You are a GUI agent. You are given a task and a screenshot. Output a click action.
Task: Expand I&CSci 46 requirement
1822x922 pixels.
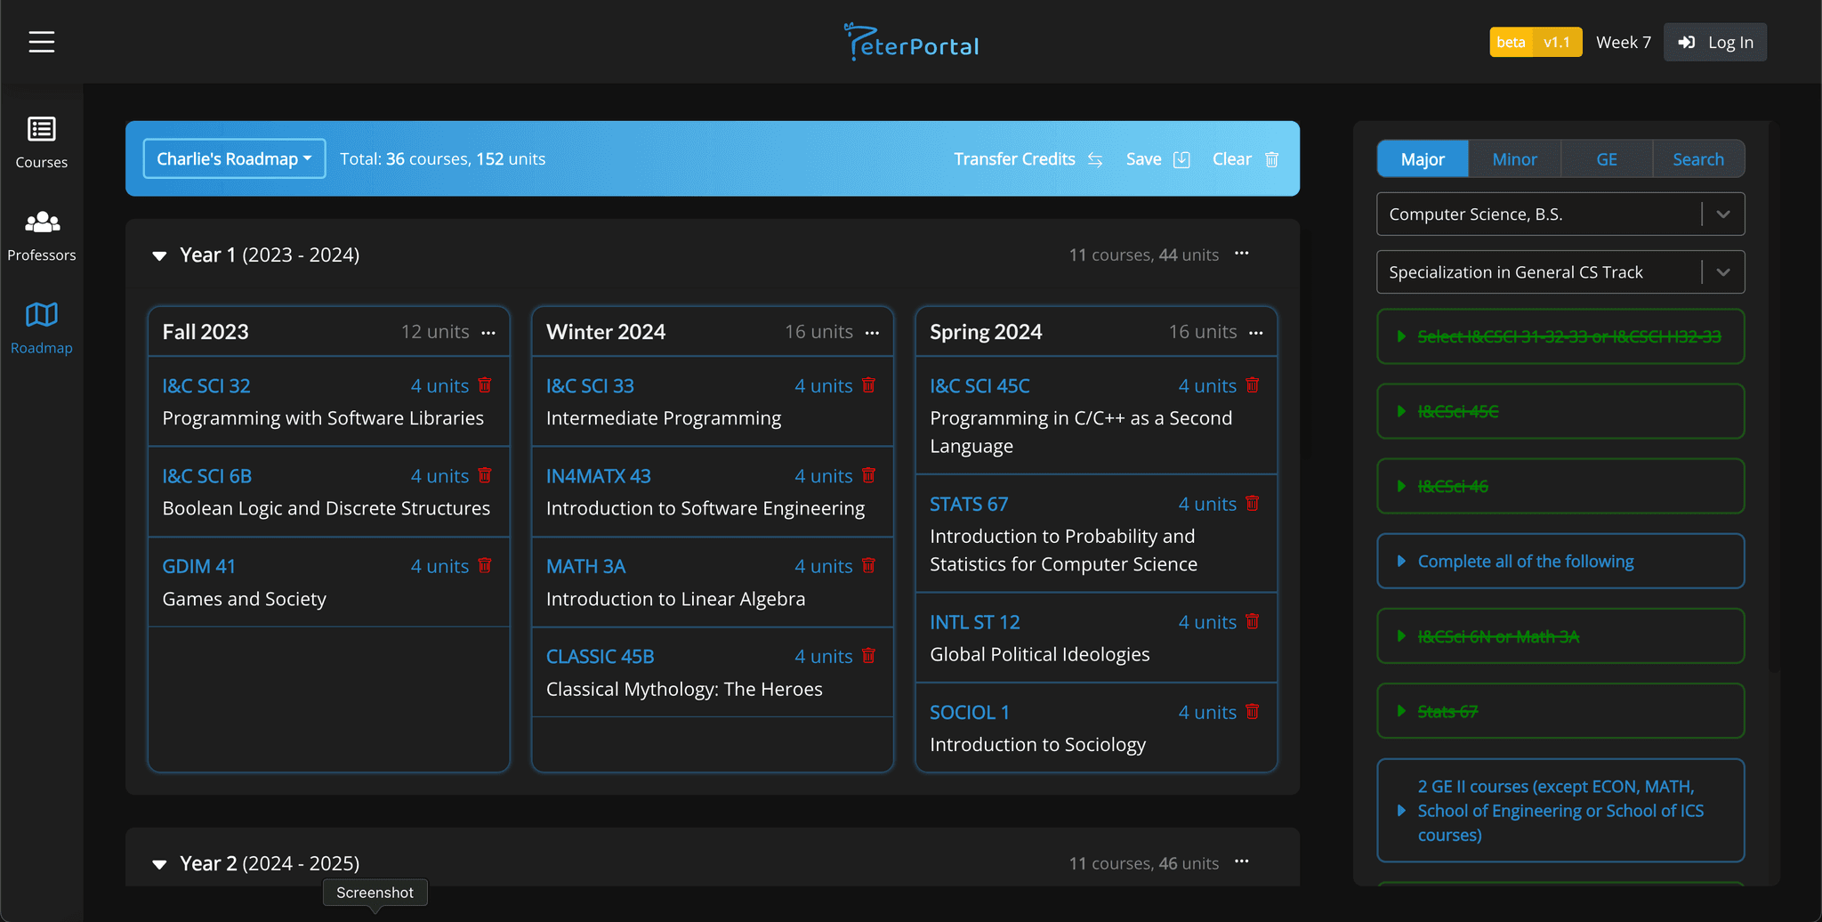1560,486
